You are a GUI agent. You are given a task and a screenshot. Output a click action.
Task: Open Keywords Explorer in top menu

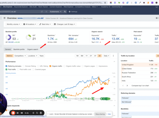pyautogui.click(x=21, y=7)
